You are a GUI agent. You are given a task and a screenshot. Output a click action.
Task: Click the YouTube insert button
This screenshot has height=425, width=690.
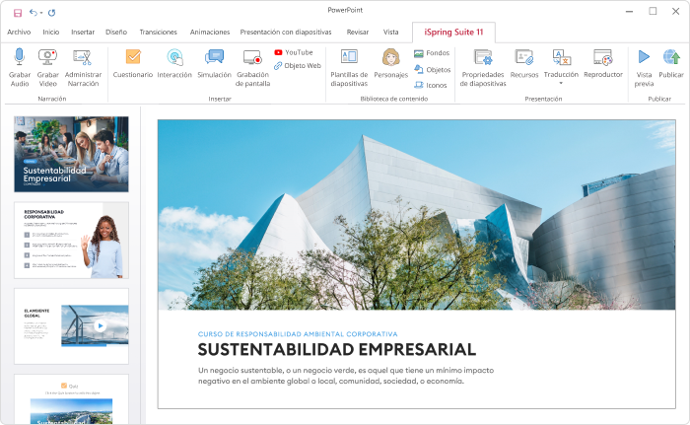[x=294, y=52]
